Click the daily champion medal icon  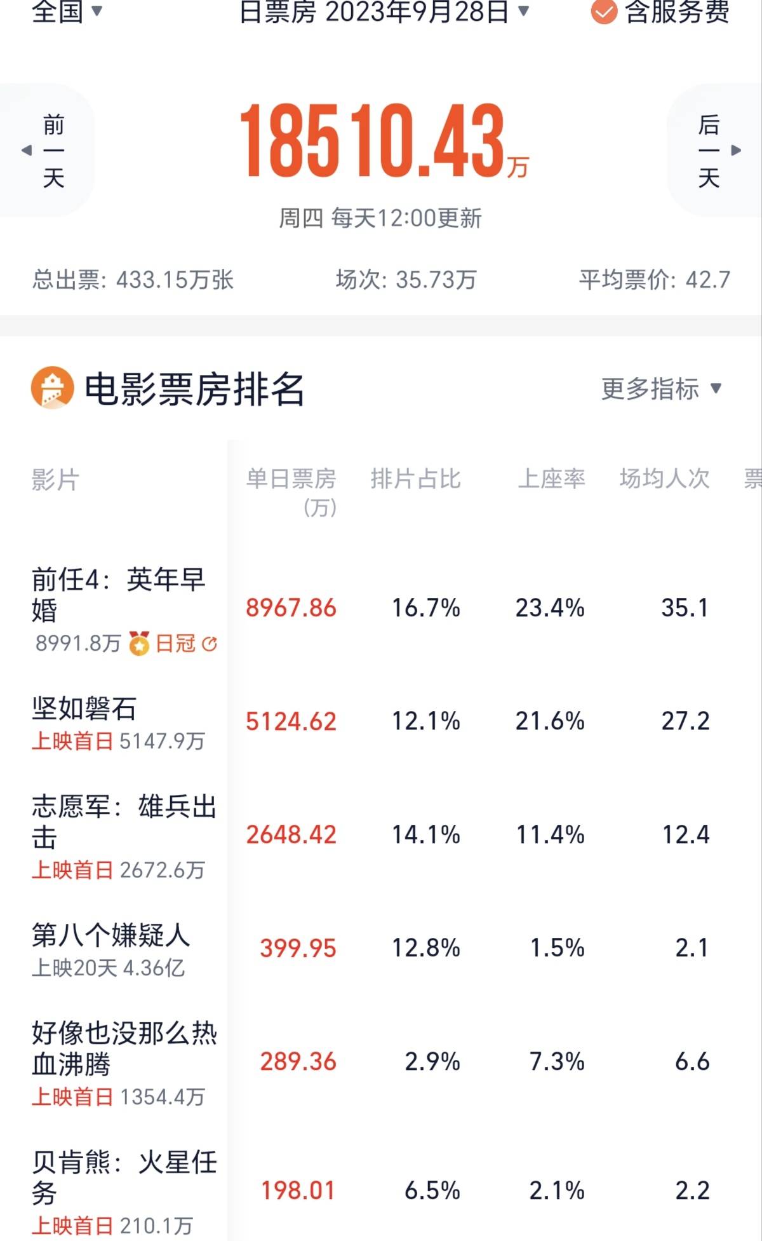pos(139,644)
